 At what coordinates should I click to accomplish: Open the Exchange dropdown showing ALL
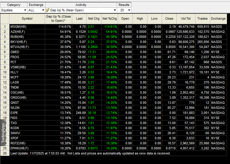pyautogui.click(x=36, y=10)
